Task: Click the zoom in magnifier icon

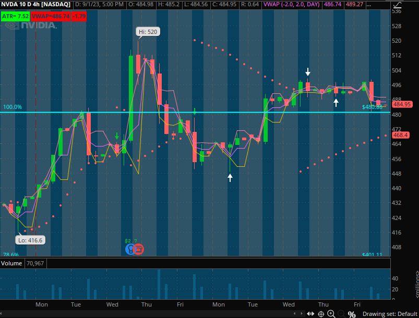Action: [331, 314]
